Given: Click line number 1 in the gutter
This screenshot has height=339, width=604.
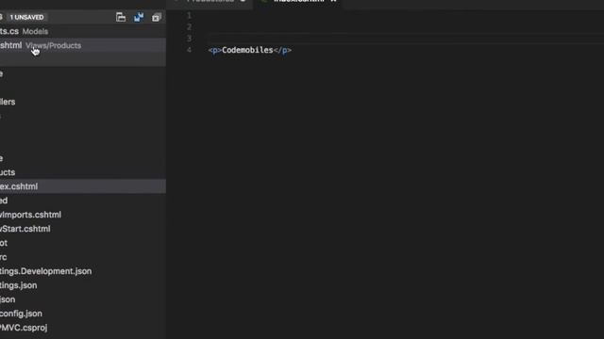Looking at the screenshot, I should coord(189,15).
